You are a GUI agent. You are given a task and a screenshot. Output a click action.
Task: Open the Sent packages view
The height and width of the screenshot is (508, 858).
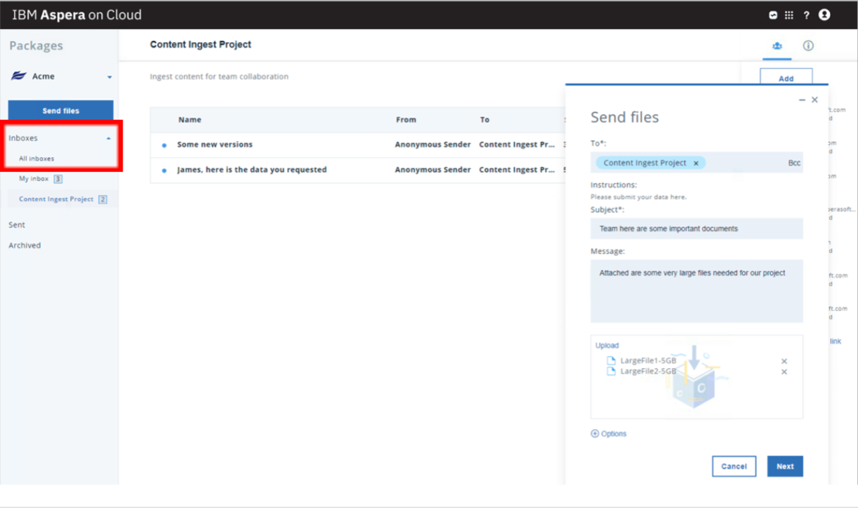tap(17, 225)
